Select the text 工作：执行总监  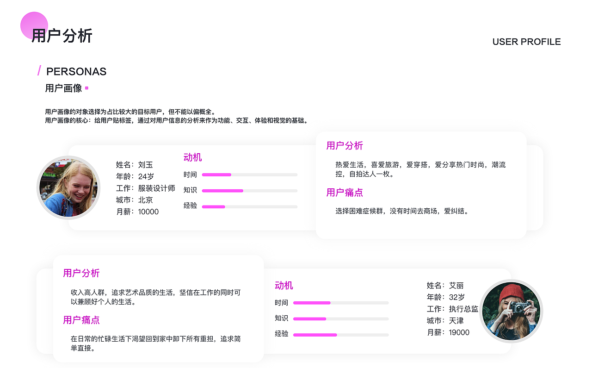coord(453,309)
